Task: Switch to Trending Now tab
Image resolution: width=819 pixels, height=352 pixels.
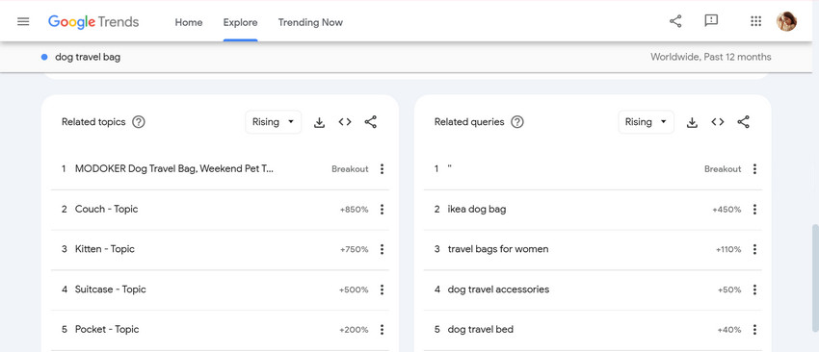Action: click(310, 22)
